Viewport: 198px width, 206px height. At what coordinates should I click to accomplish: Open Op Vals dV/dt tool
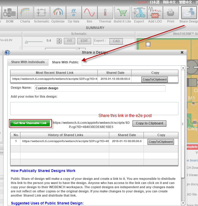tap(74, 13)
